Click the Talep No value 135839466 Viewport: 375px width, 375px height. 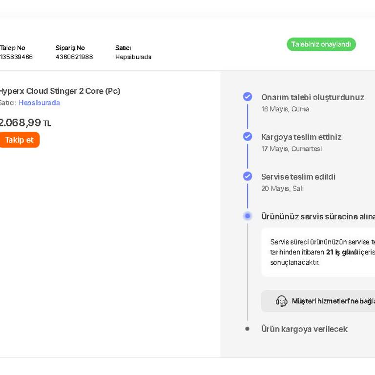pyautogui.click(x=16, y=57)
